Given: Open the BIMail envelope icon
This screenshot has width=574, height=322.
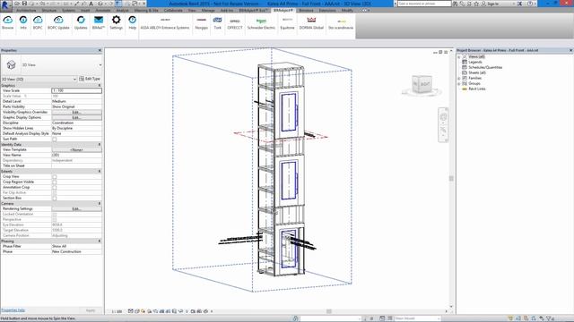Looking at the screenshot, I should (x=99, y=22).
